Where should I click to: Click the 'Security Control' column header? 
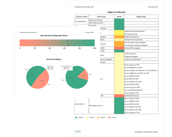82,17
